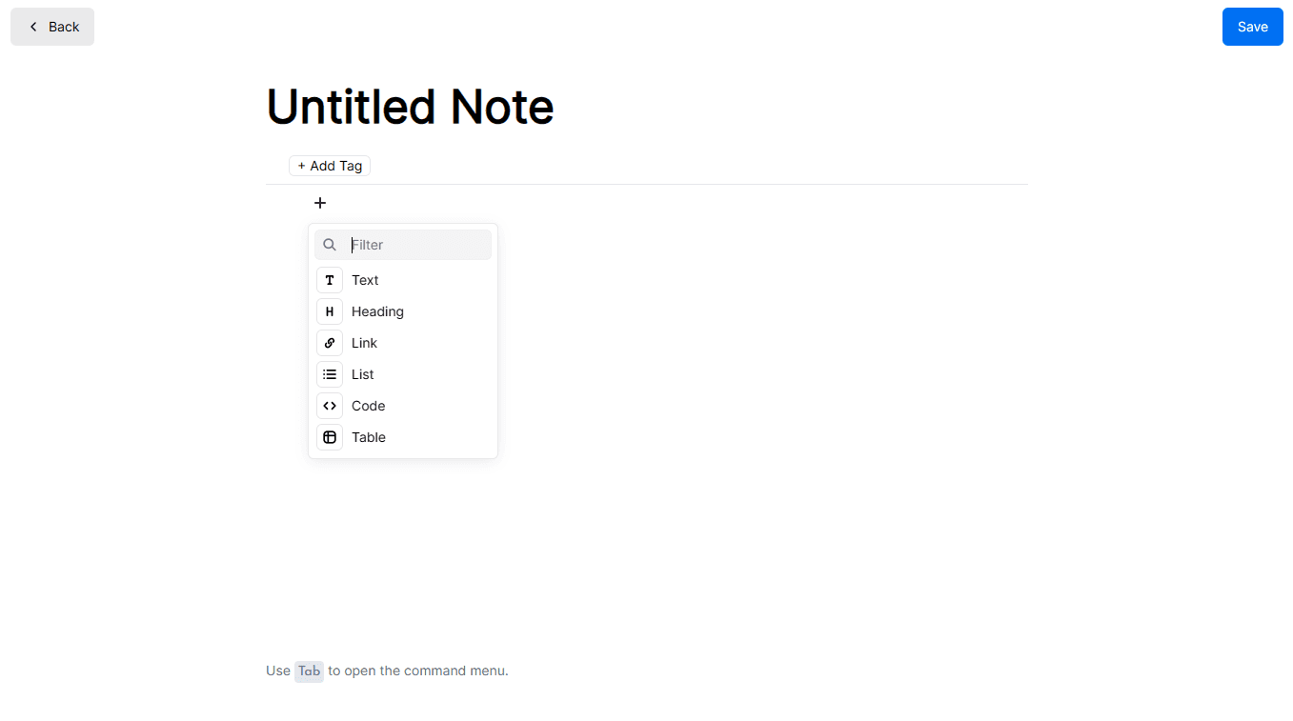This screenshot has height=721, width=1293.
Task: Click the Back chevron arrow
Action: click(33, 27)
